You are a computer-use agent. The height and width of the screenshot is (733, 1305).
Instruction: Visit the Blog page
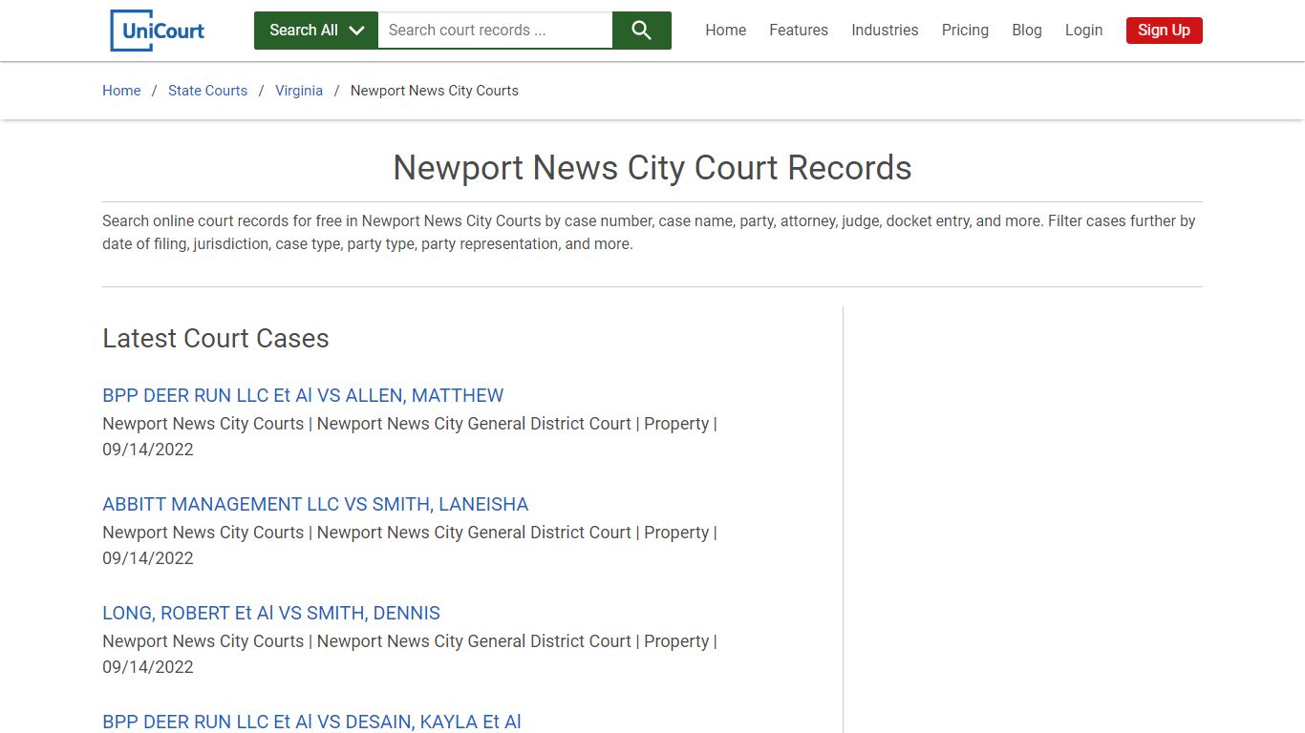coord(1027,31)
